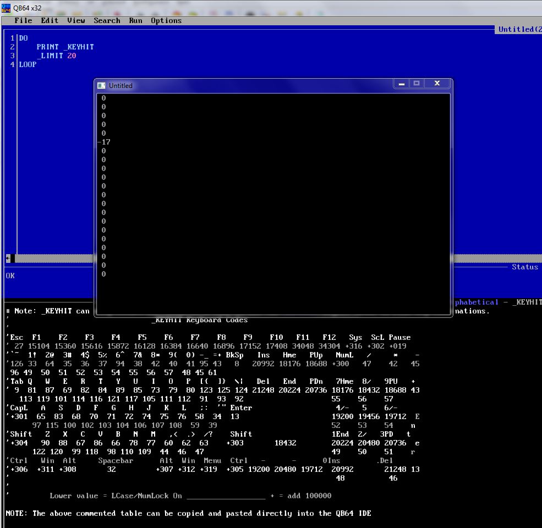Click the PRINT keyword on line 2
Screen dimensions: 542x528
48,47
